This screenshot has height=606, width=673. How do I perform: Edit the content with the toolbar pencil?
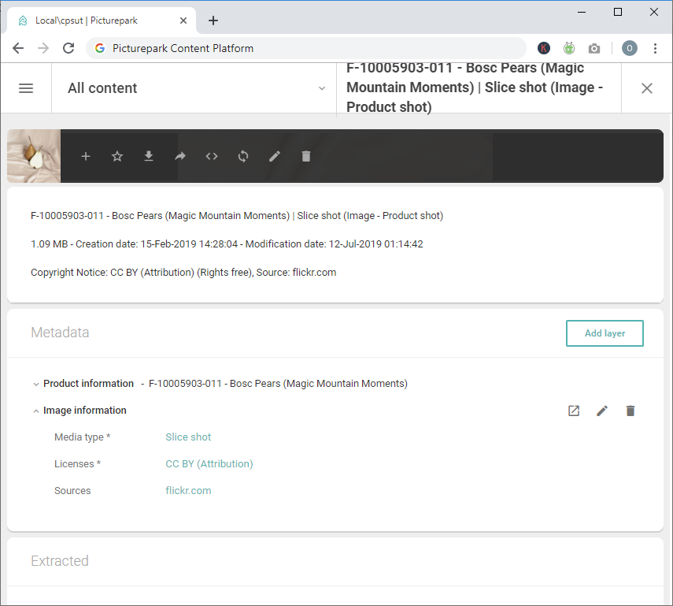(275, 157)
